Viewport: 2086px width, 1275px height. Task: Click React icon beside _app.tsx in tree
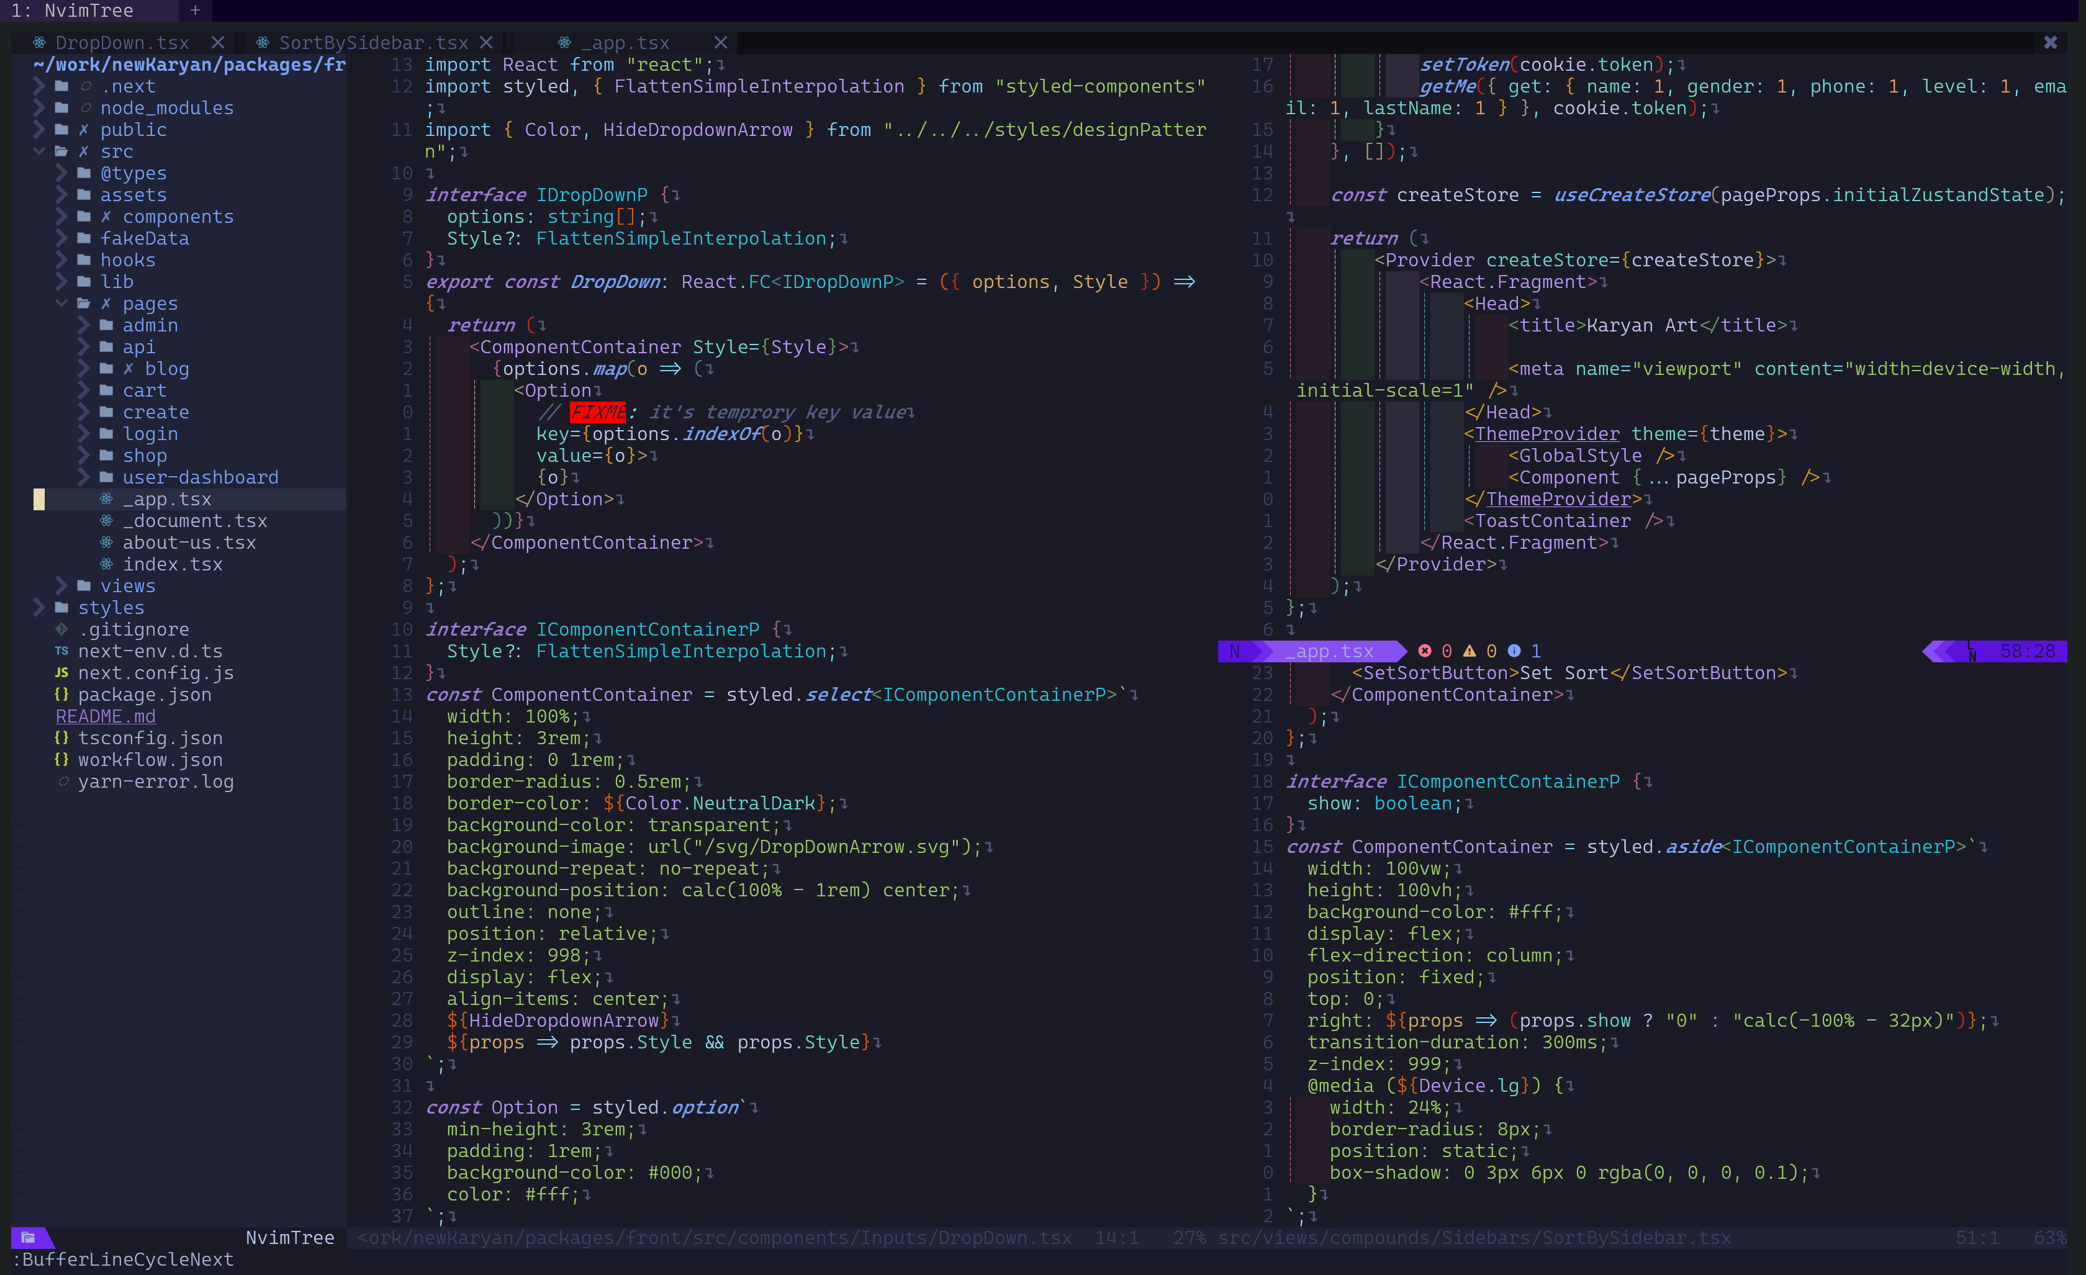(106, 498)
